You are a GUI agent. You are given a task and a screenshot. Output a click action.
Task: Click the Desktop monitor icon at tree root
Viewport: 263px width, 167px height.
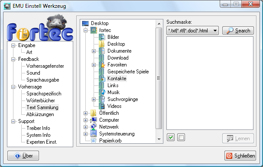pos(85,23)
